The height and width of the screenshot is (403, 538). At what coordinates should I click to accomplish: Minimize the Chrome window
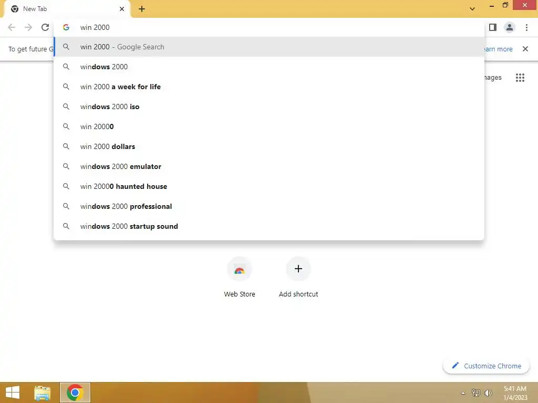tap(492, 5)
